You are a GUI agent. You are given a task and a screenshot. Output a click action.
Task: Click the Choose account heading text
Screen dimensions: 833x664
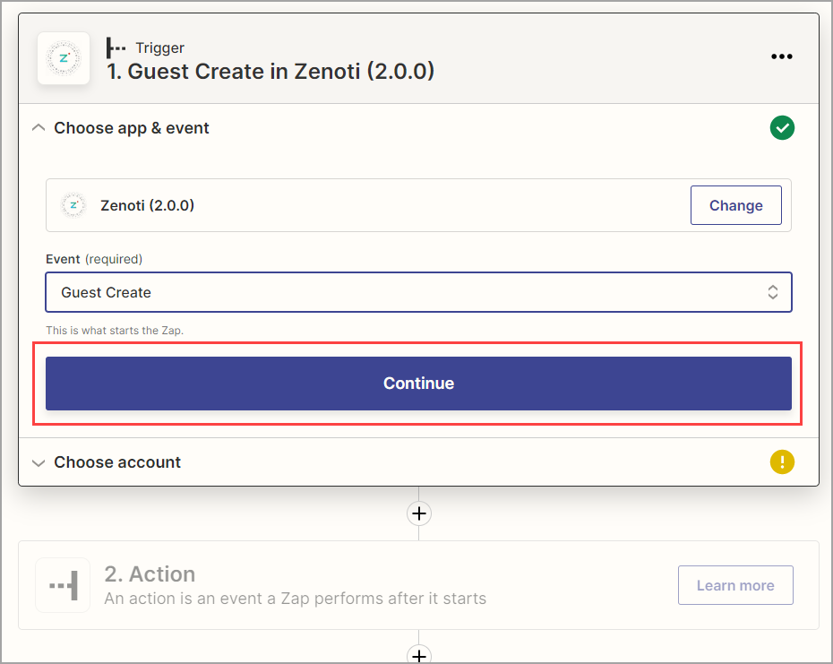(x=117, y=462)
